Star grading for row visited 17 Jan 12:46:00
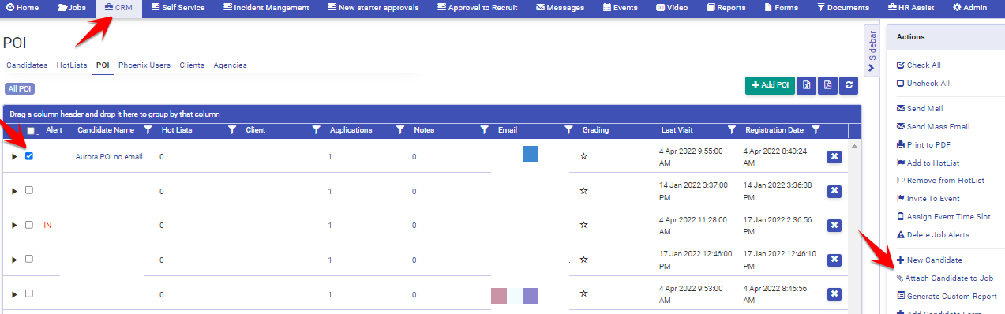Image resolution: width=1005 pixels, height=314 pixels. 584,260
